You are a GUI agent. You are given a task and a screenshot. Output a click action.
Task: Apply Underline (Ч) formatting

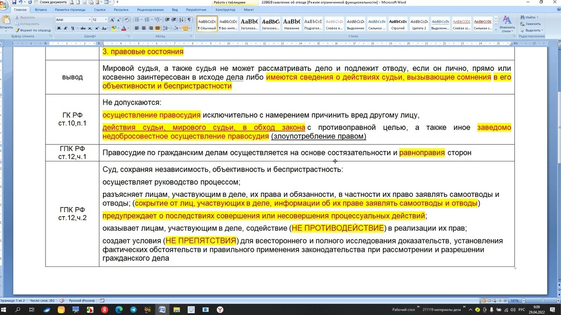pyautogui.click(x=73, y=28)
